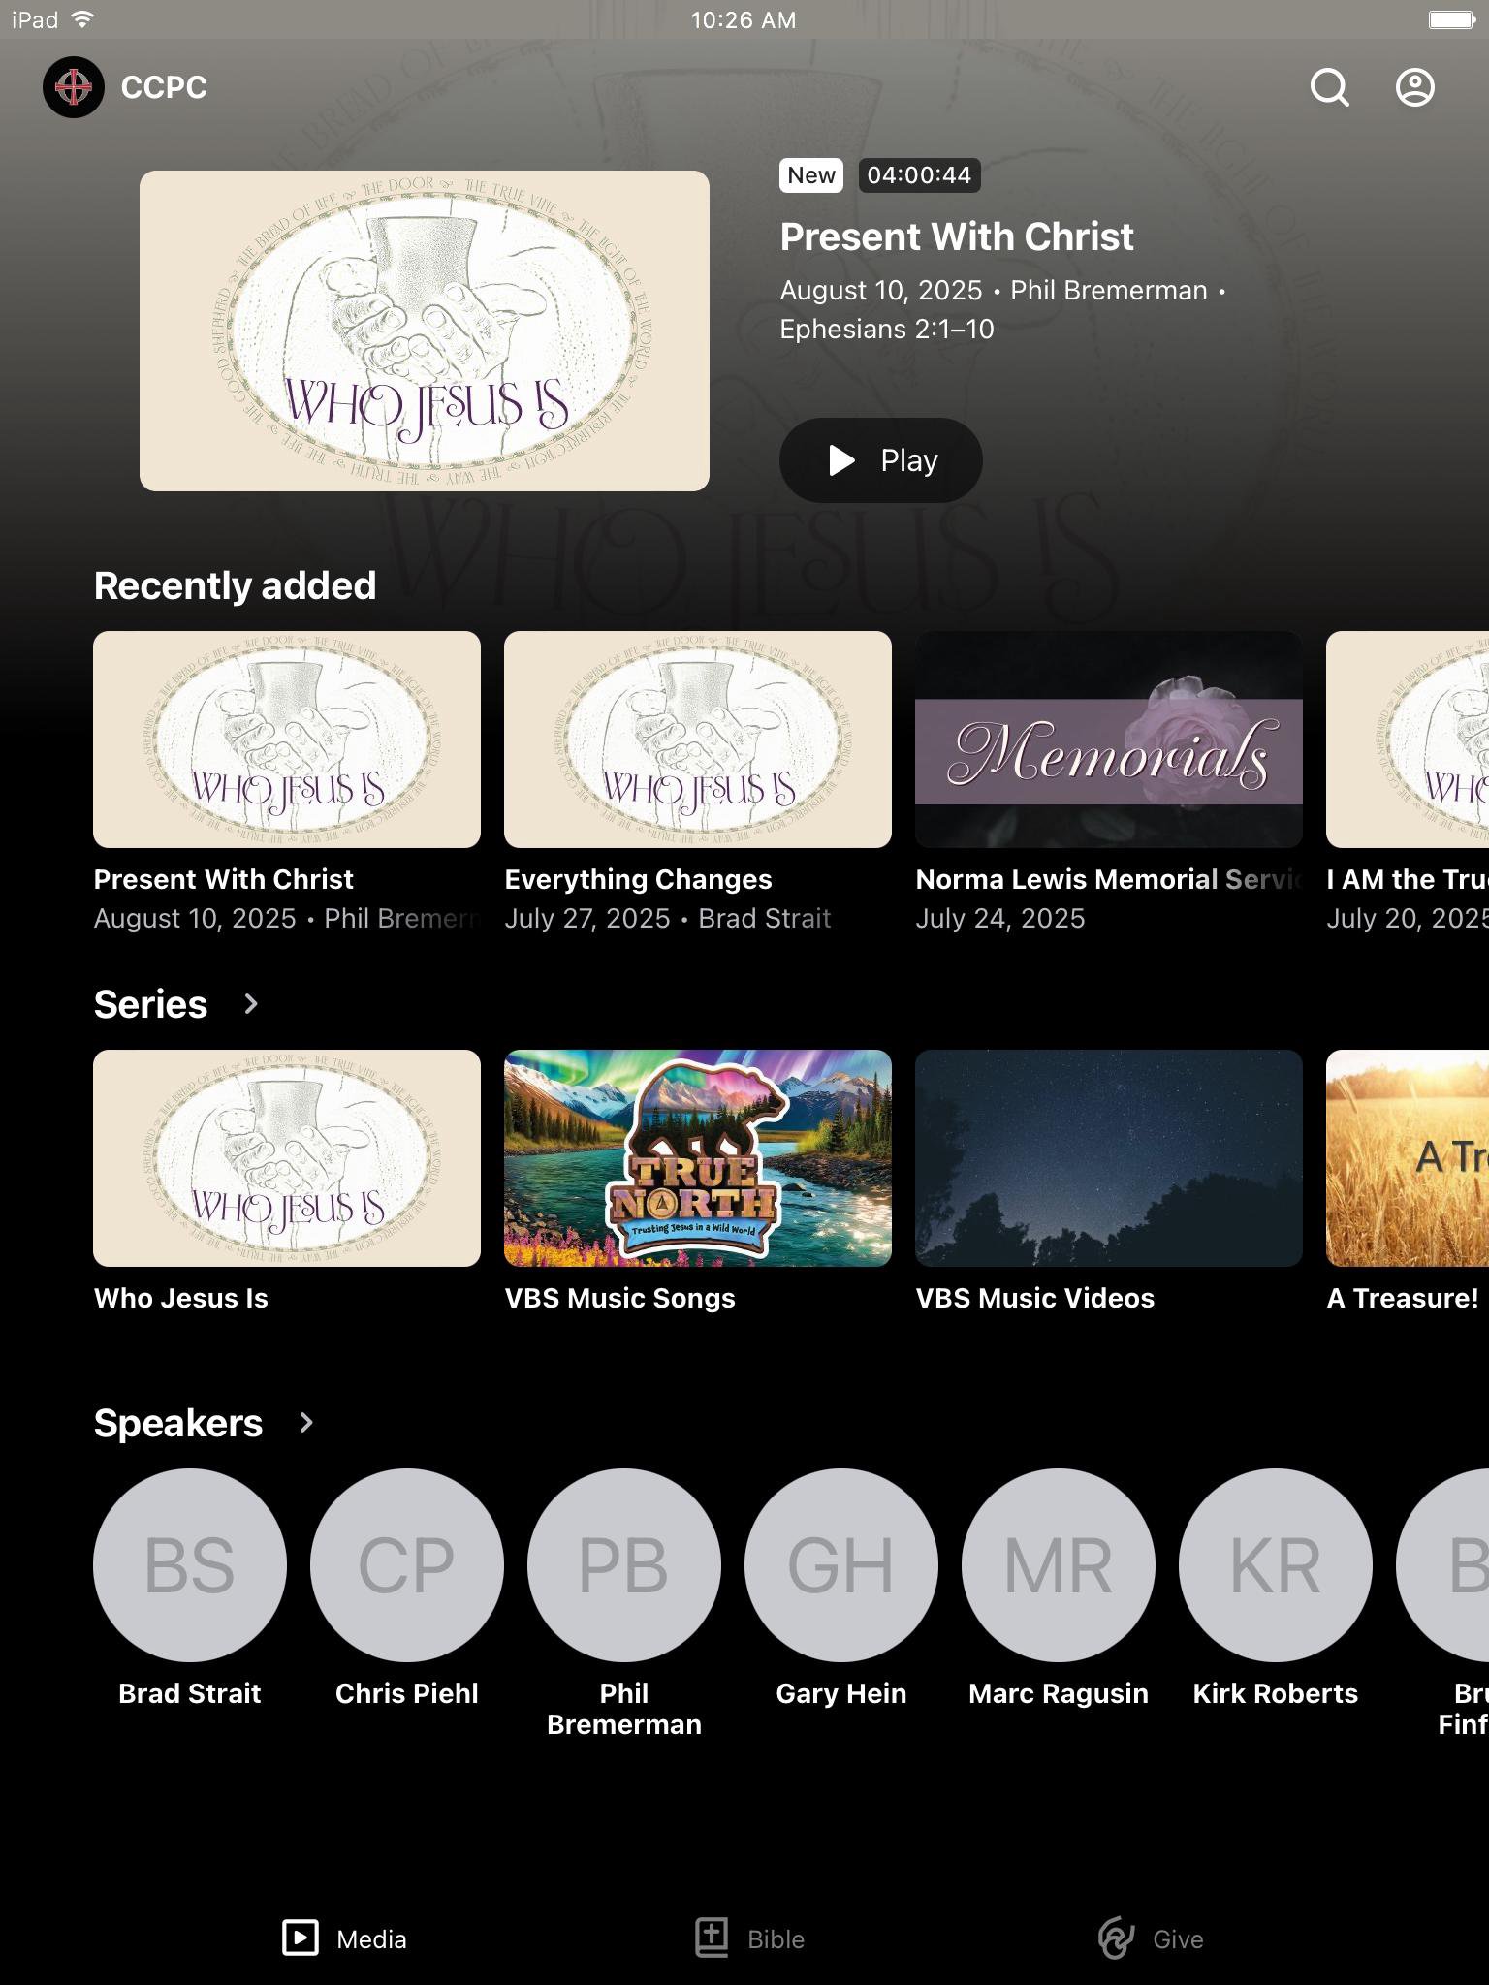Image resolution: width=1489 pixels, height=1985 pixels.
Task: Select the Chris Piehl speaker avatar
Action: coord(407,1564)
